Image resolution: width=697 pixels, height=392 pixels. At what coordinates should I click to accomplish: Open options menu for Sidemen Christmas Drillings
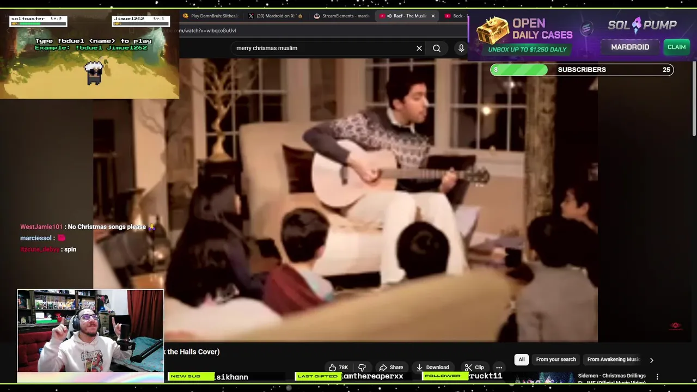pos(657,377)
